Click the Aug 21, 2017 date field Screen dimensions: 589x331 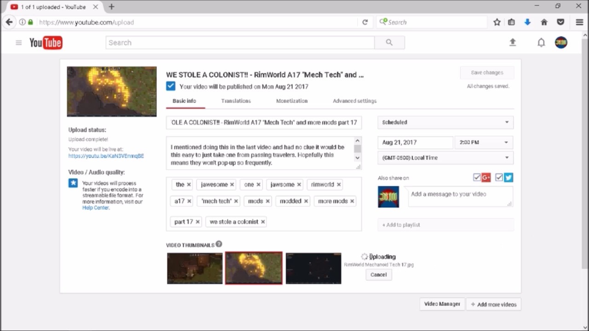click(415, 143)
